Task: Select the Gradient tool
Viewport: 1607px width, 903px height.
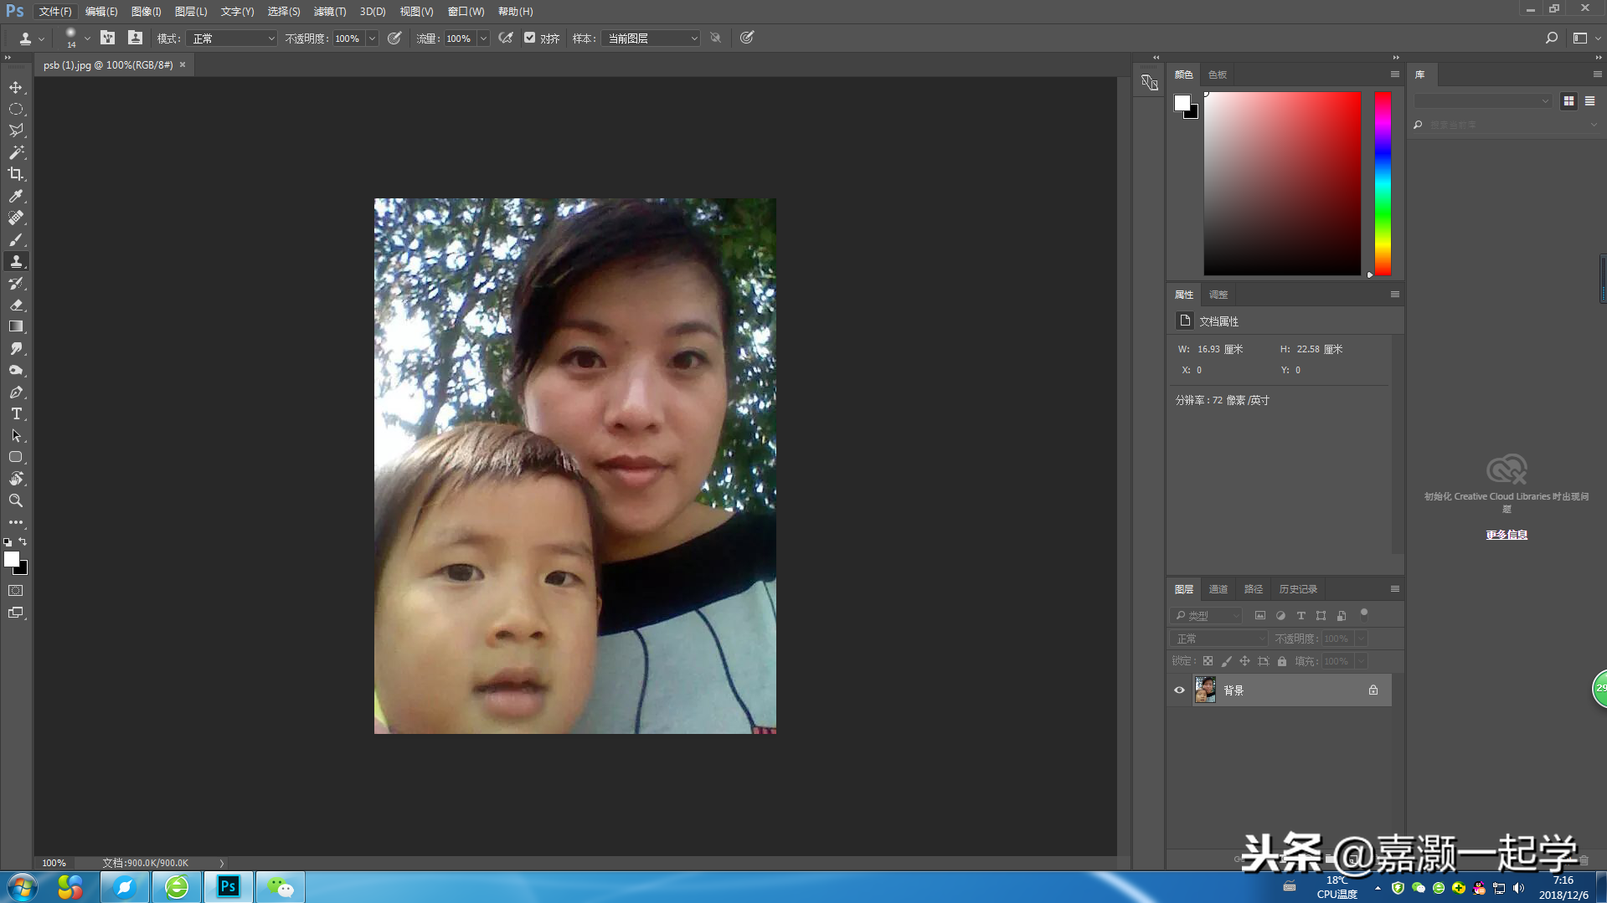Action: (16, 326)
